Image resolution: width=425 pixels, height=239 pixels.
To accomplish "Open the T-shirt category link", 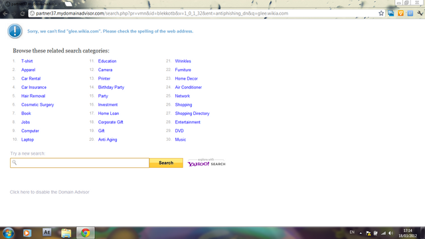I will [x=27, y=61].
